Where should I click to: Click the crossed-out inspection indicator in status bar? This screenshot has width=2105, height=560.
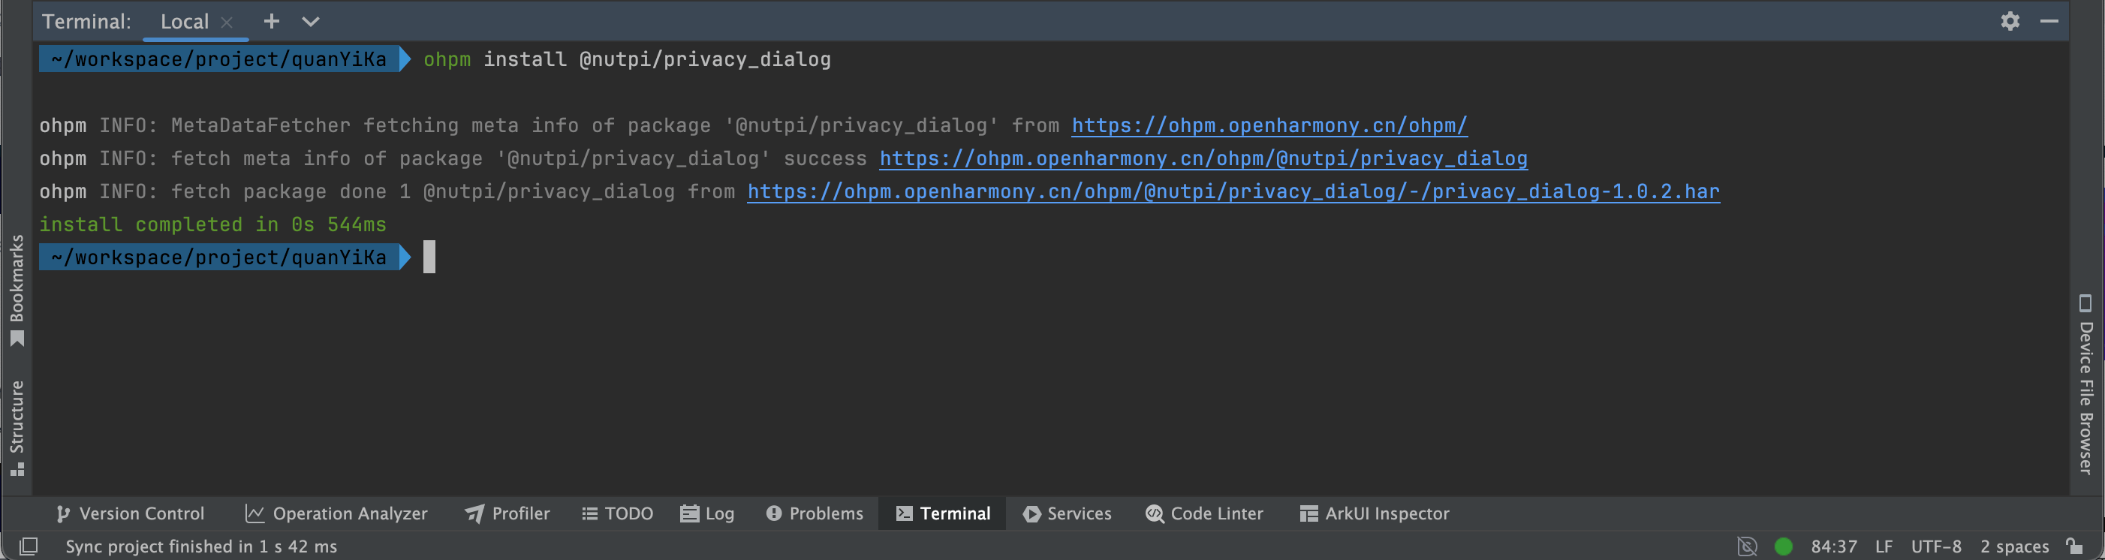tap(1747, 546)
